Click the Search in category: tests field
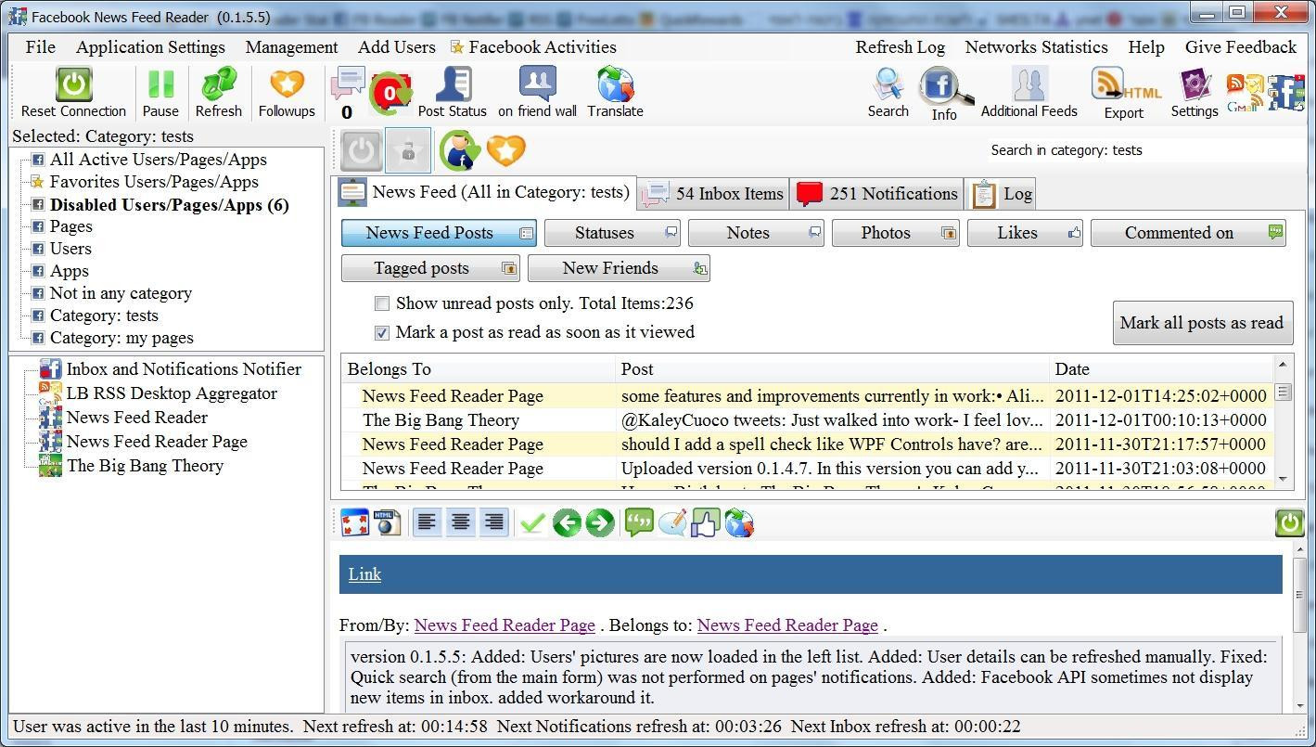Screen dimensions: 1316x747 click(x=1145, y=150)
